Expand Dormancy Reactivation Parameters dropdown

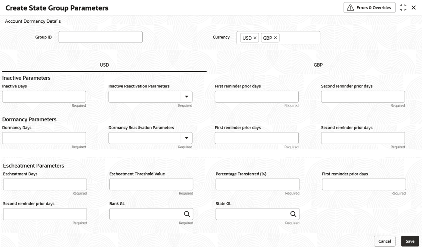click(186, 138)
